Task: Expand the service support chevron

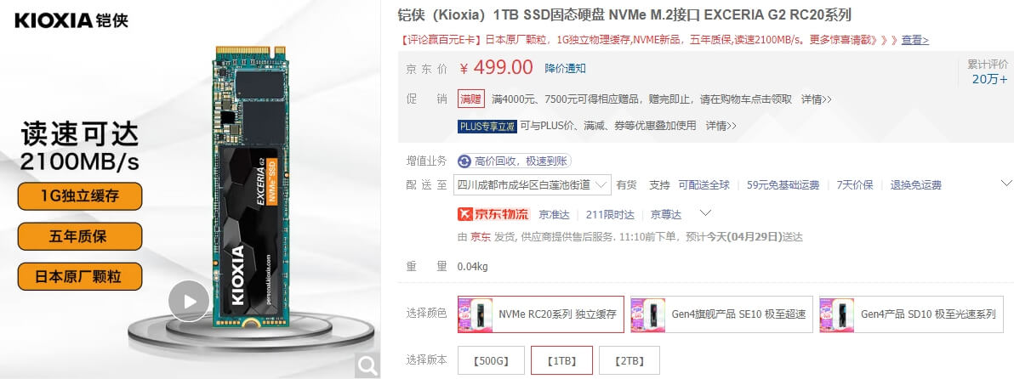Action: [1006, 183]
